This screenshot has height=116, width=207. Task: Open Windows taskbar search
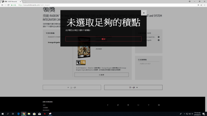8,114
